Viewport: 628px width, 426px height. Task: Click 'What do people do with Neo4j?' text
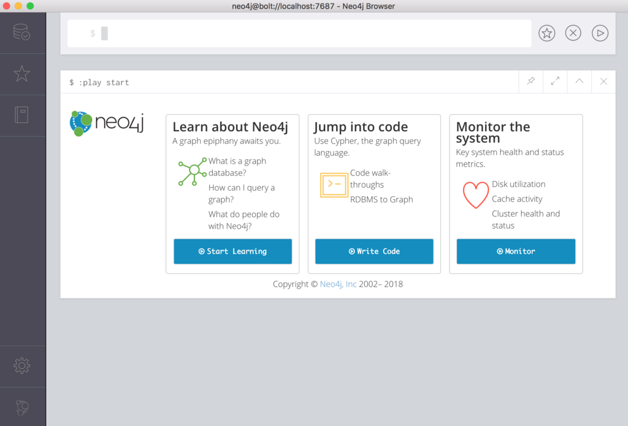244,220
